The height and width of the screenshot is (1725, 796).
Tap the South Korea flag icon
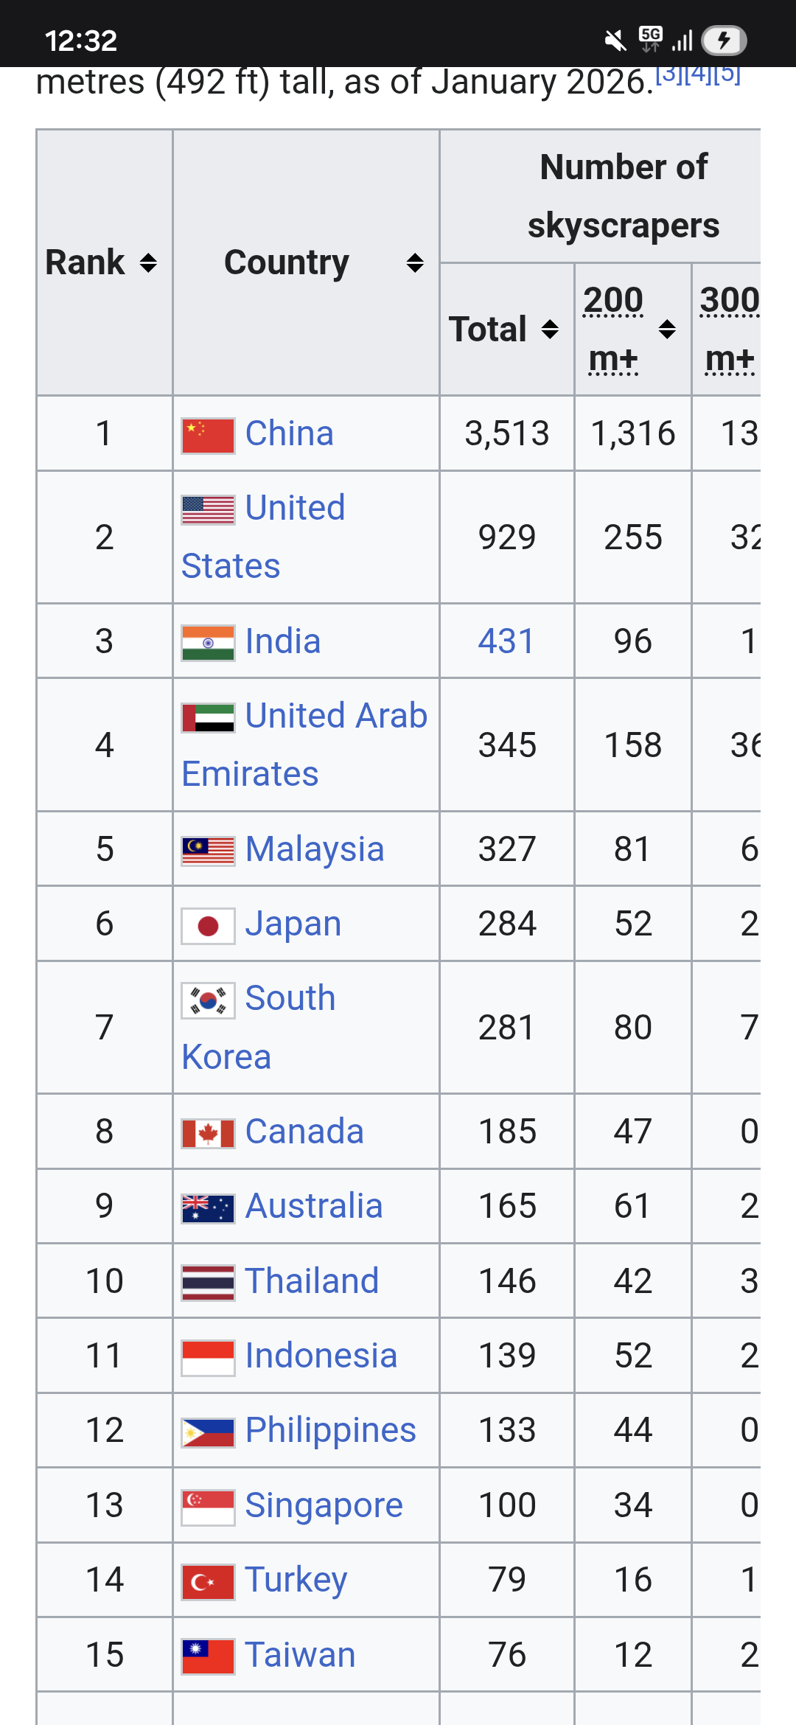pyautogui.click(x=208, y=1000)
